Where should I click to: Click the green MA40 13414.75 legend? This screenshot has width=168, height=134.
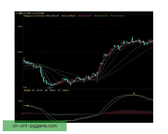101,16
